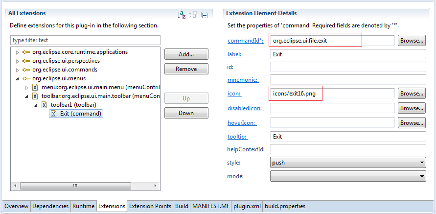Select org.eclipse.ui.perspectives extension icon

[x=26, y=61]
